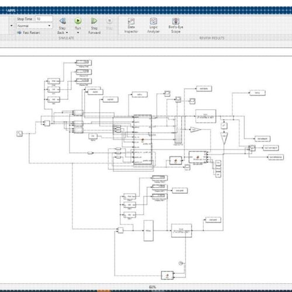Expand the collapsed section arrow left of Stop Time
The width and height of the screenshot is (292, 292).
pos(12,26)
